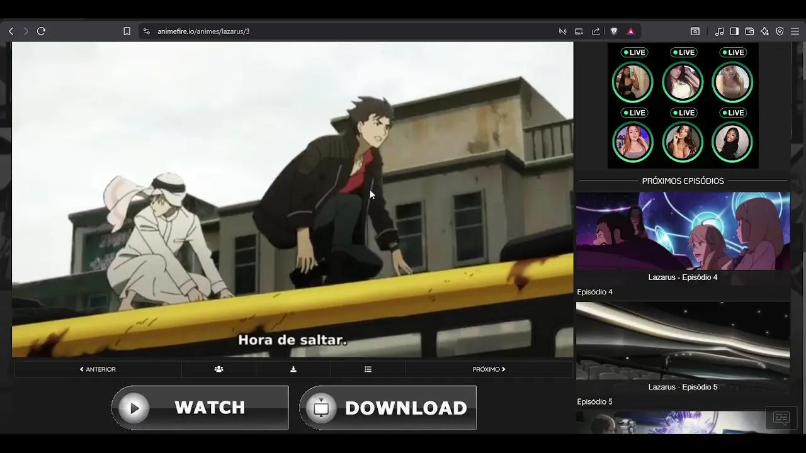Screen dimensions: 806x453
Task: Open the Leo AI sparkle icon
Action: [x=764, y=31]
